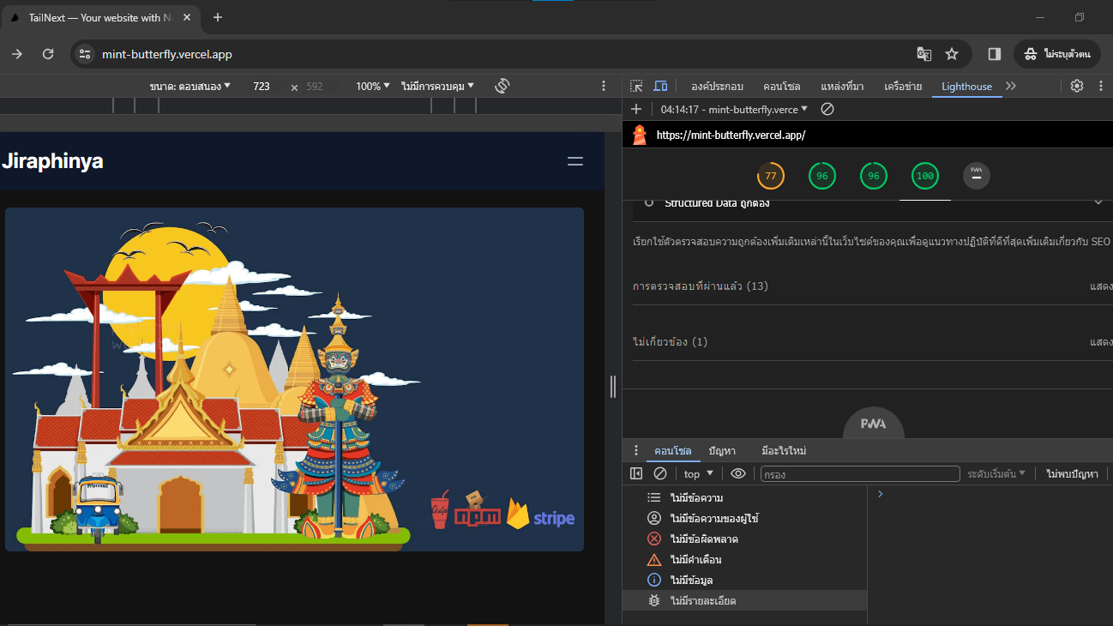The image size is (1113, 626).
Task: Open the Google Translate icon in address bar
Action: (923, 54)
